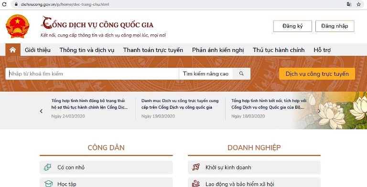Screen dimensions: 367x187
Task: Open news 'Tổng hợp tình hình đồng bộ trạng thái'
Action: [x=89, y=104]
